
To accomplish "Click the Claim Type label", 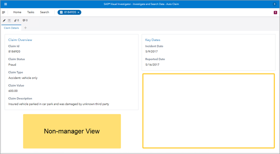I will point(15,72).
